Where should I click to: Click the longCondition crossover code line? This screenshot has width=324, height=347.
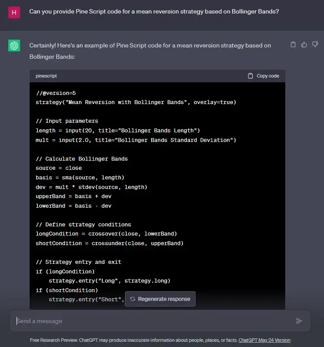click(x=106, y=234)
